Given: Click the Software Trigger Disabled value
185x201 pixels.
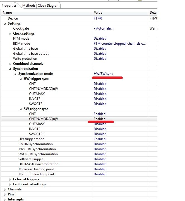Looking at the screenshot, I should point(100,159).
